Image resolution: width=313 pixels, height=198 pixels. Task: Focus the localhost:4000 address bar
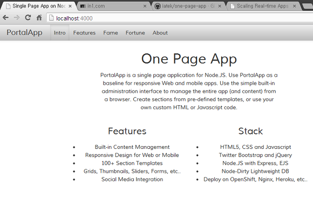180,18
